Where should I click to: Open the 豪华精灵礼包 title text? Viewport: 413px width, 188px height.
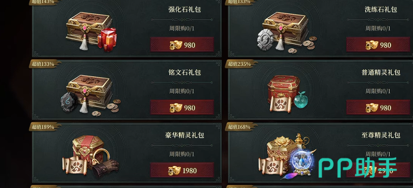pyautogui.click(x=184, y=135)
